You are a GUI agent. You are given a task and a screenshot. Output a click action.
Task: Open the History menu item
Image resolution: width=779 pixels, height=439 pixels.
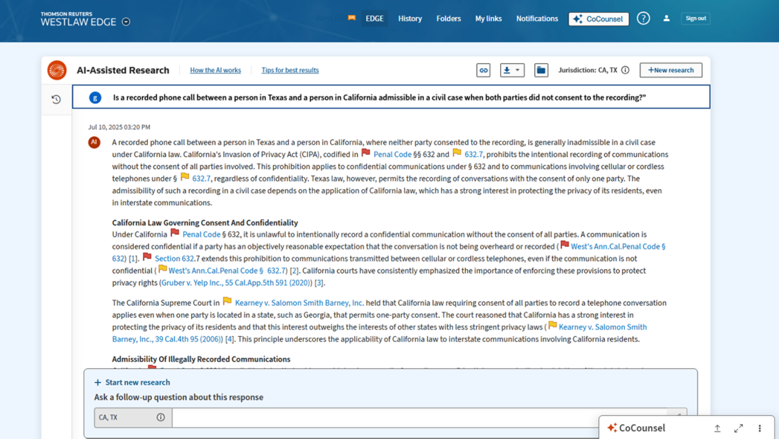tap(410, 18)
